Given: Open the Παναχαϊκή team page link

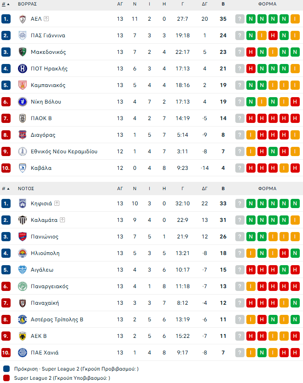Looking at the screenshot, I should point(45,303).
